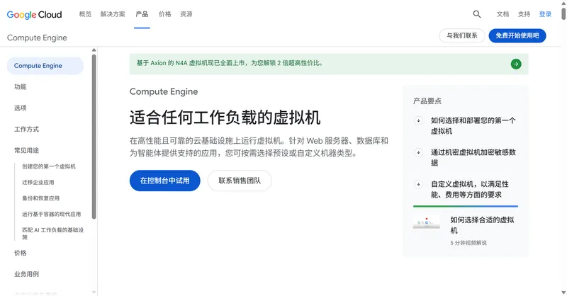Open the 解决方案 nav menu

click(x=113, y=14)
